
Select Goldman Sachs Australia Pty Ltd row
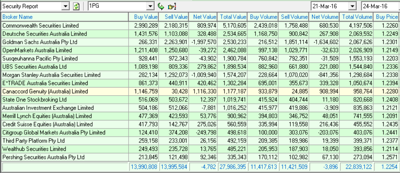click(200, 42)
